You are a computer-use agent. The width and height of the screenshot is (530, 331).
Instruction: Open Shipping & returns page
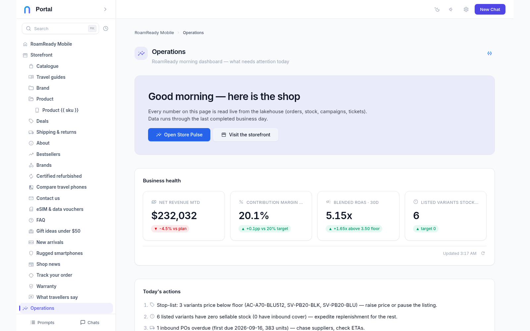pyautogui.click(x=69, y=132)
